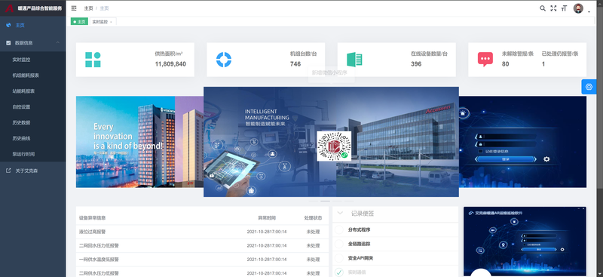This screenshot has height=277, width=603.
Task: Open the blue settings gear panel
Action: coord(589,87)
